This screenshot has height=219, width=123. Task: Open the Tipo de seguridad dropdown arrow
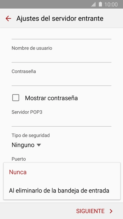point(39,145)
